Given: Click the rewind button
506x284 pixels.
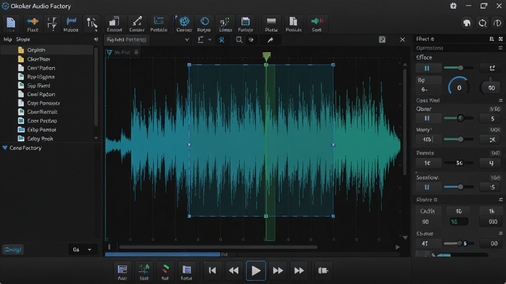Looking at the screenshot, I should (234, 271).
